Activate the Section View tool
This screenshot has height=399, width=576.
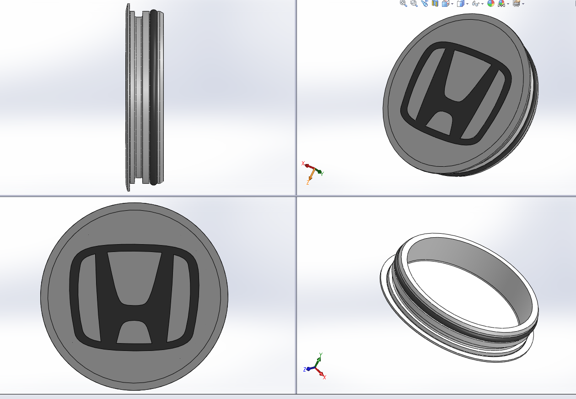point(435,4)
